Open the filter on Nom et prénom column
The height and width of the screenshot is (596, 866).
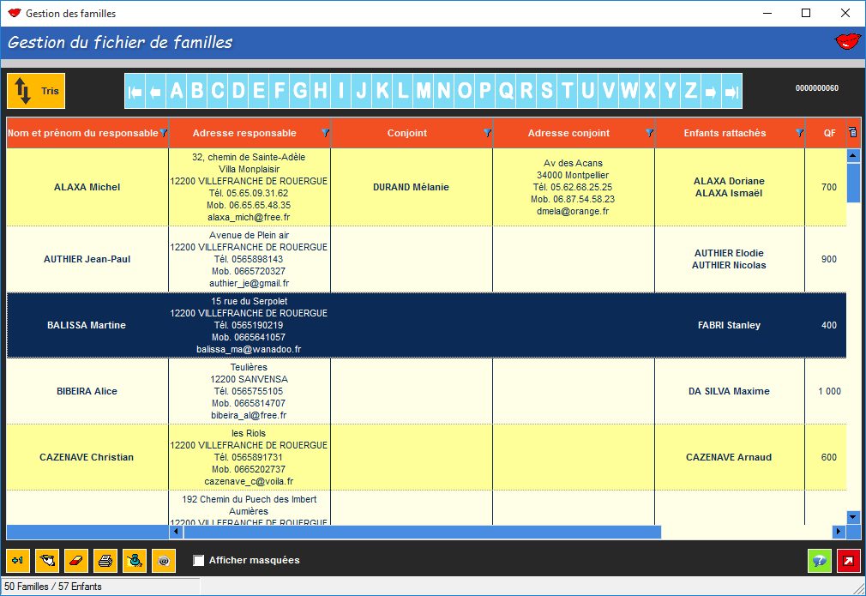(x=164, y=133)
